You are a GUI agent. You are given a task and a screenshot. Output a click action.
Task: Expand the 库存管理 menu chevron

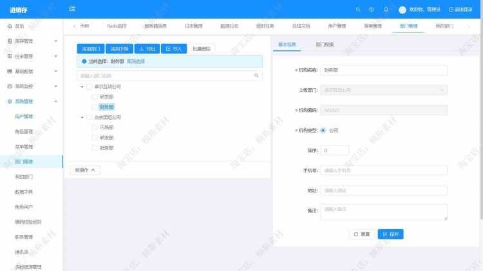[x=56, y=41]
